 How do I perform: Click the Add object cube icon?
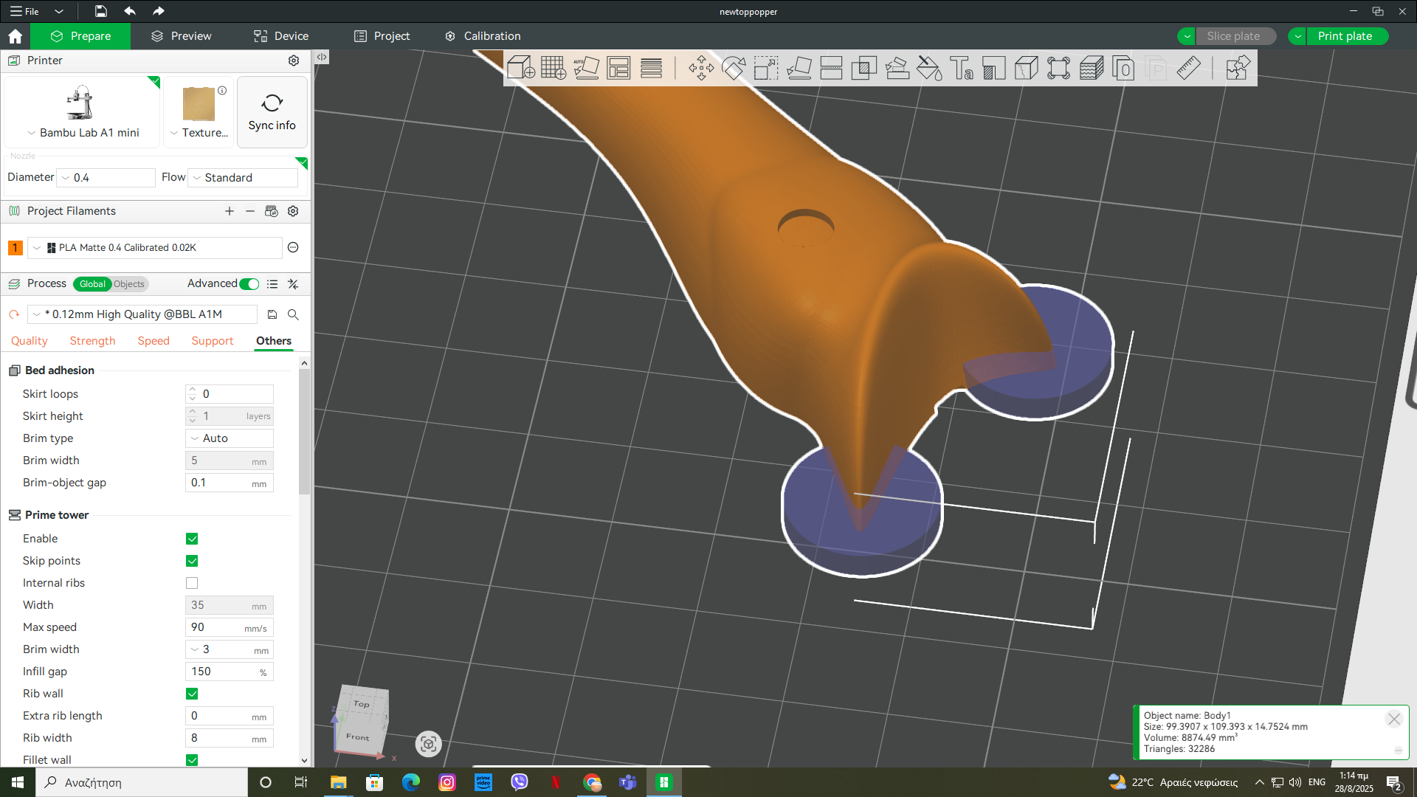coord(520,68)
